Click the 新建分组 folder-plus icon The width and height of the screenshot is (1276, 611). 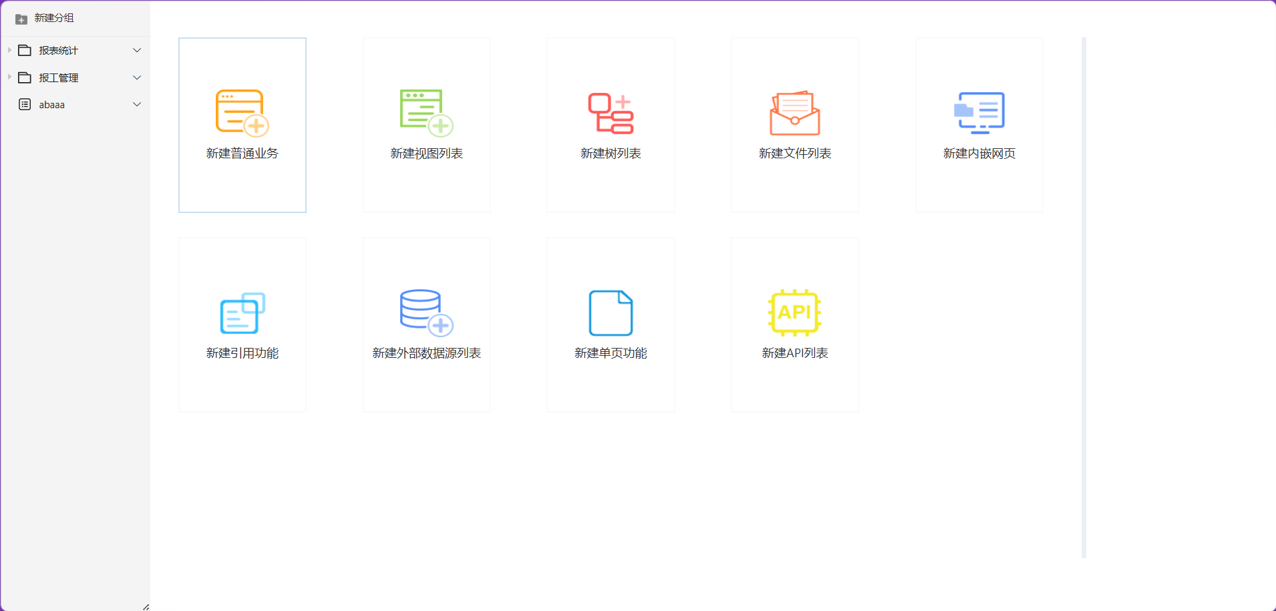pyautogui.click(x=21, y=19)
